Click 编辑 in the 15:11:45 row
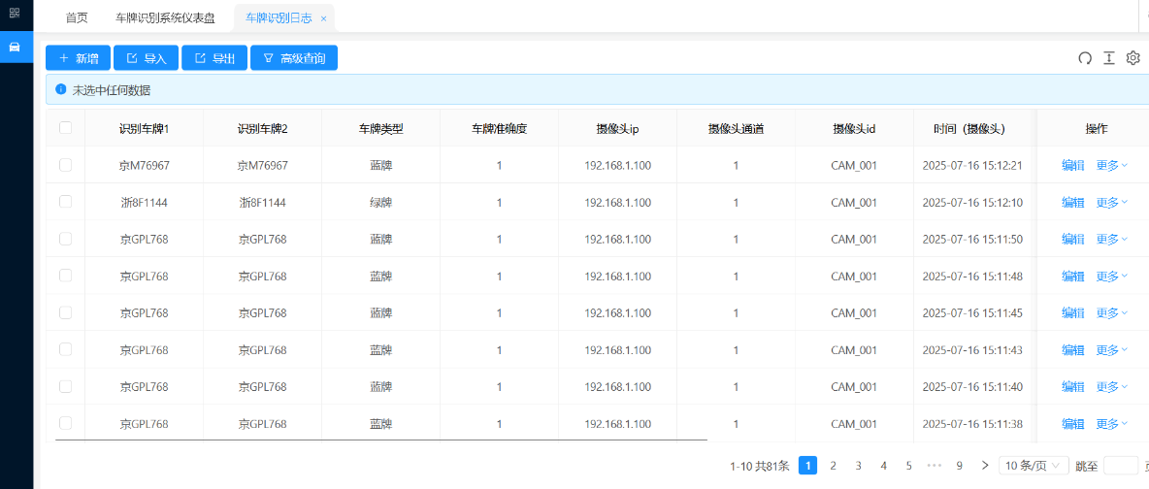Screen dimensions: 1149x489 1072,313
